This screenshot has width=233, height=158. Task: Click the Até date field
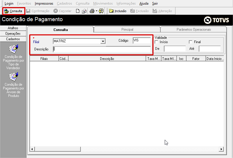(210, 49)
